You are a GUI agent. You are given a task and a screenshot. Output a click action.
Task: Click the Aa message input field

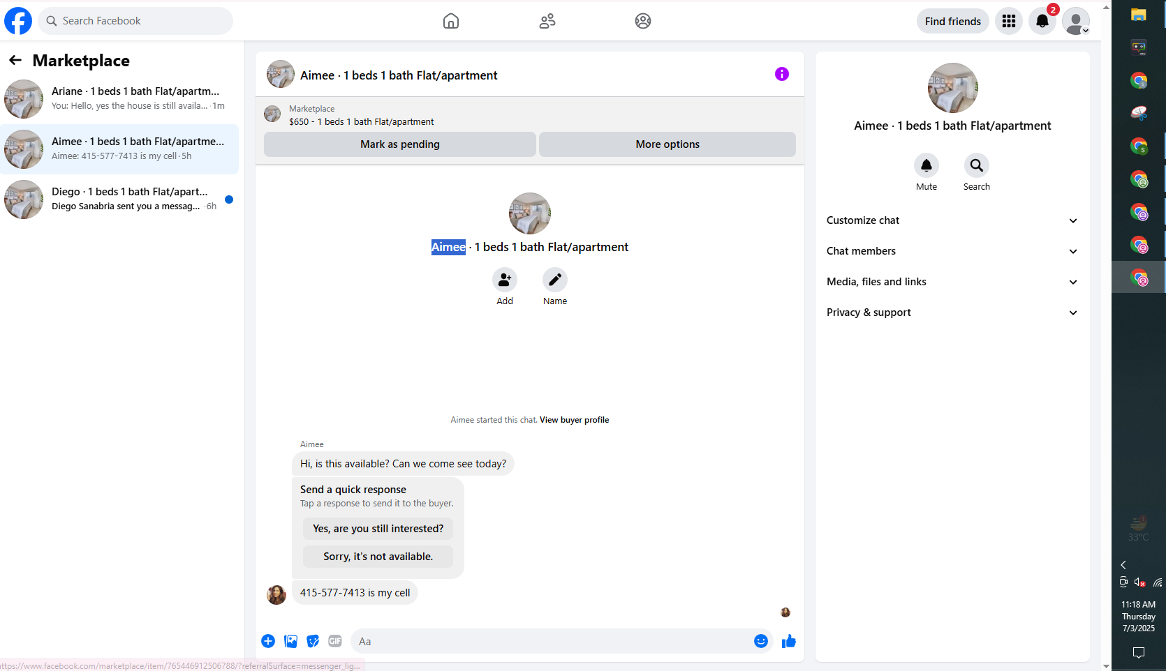(x=552, y=641)
